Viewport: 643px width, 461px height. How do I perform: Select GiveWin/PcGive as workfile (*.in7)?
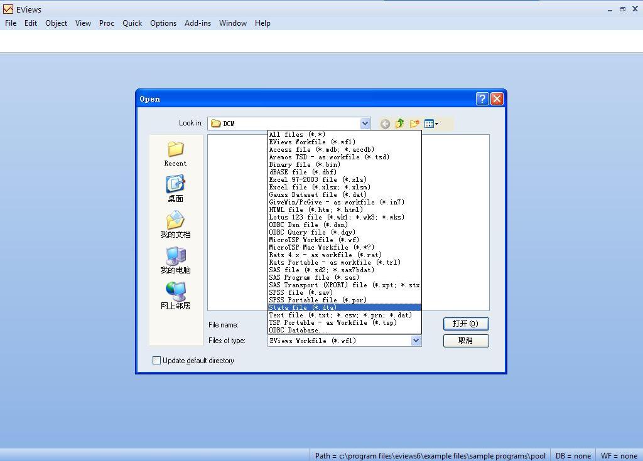[x=345, y=203]
